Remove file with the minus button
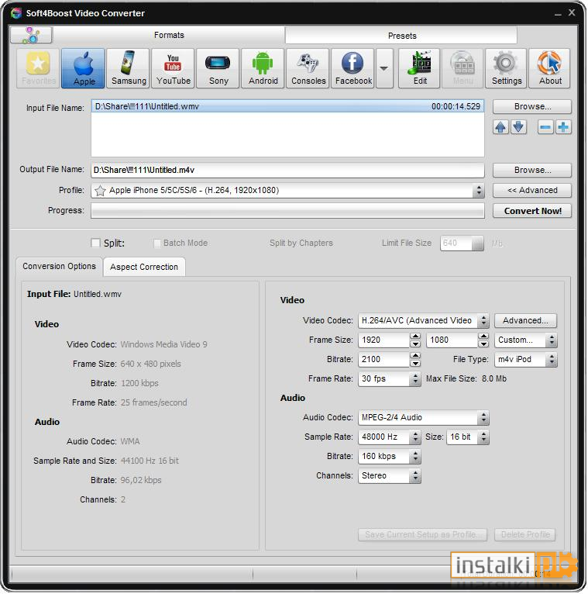This screenshot has height=594, width=588. 545,127
